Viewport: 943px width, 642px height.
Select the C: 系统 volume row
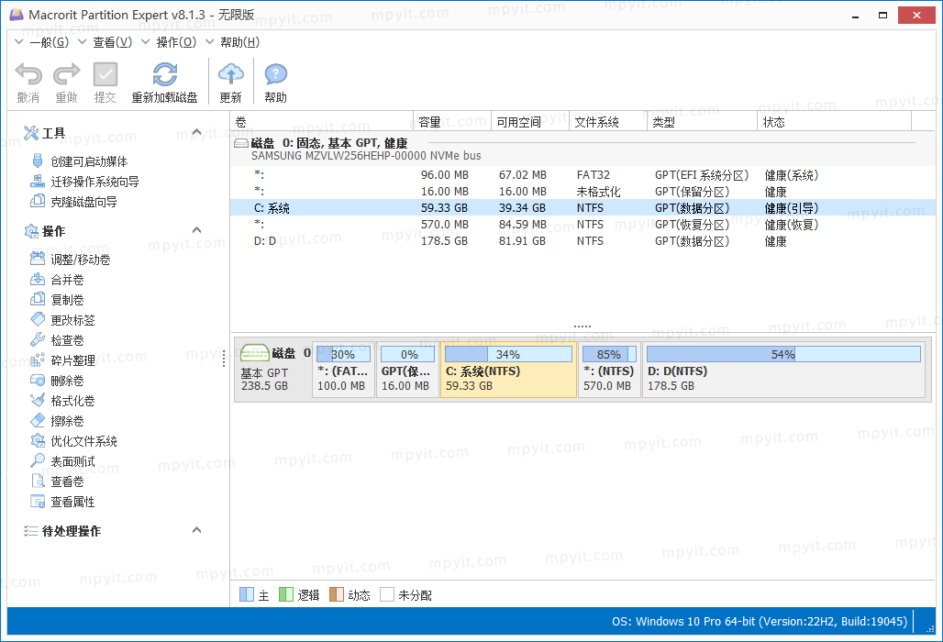pyautogui.click(x=582, y=208)
